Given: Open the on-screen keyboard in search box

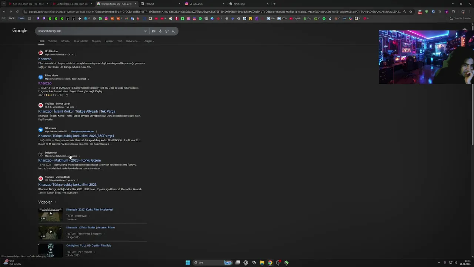Looking at the screenshot, I should (154, 31).
